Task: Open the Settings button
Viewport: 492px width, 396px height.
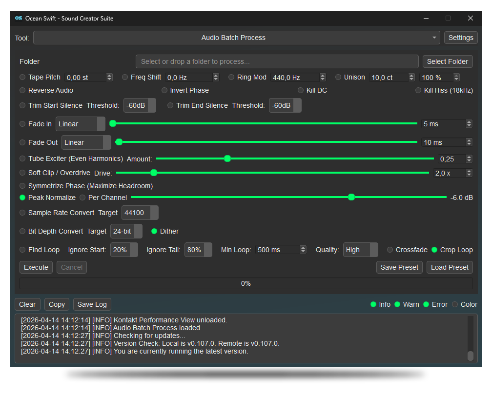Action: (x=460, y=38)
